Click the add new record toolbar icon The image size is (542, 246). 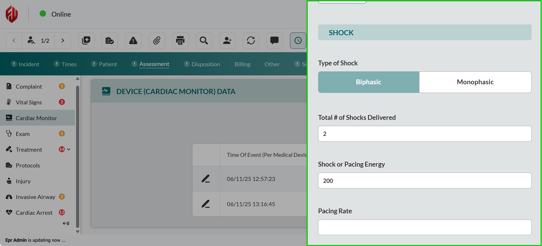tap(86, 40)
